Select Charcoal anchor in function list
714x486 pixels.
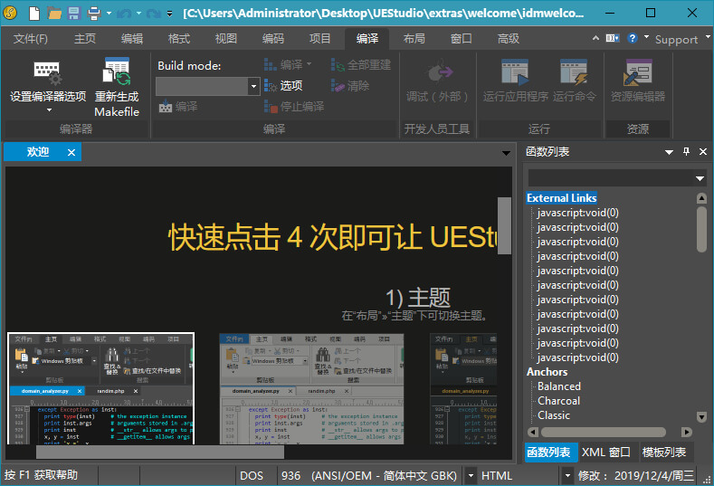(558, 401)
